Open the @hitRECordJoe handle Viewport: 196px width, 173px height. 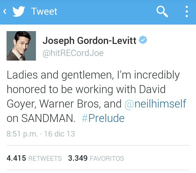(73, 53)
